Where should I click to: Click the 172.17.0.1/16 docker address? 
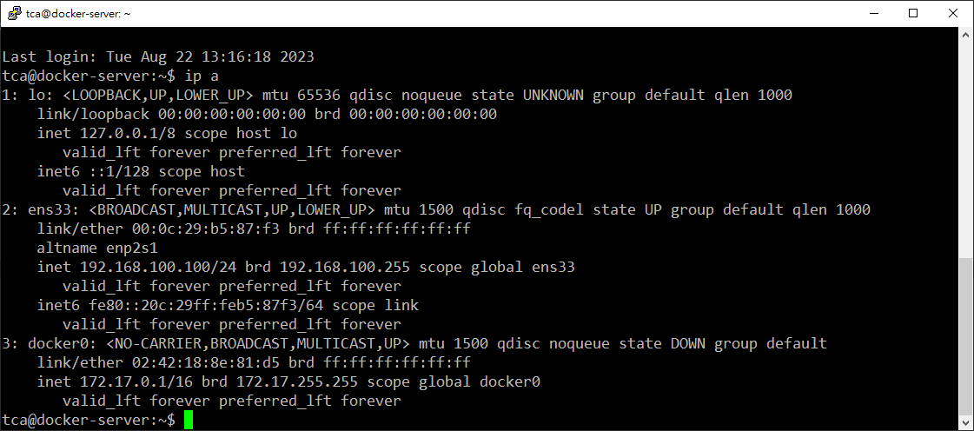click(x=136, y=382)
